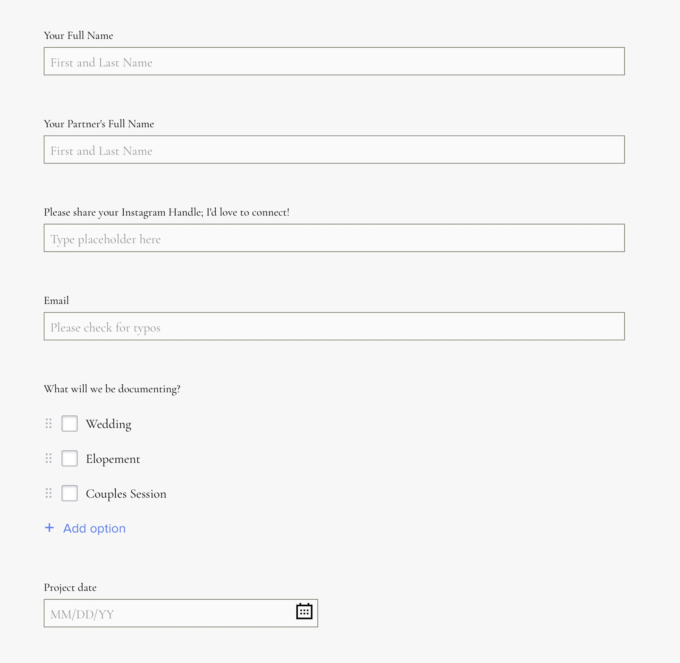Grab the drag handle beside Elopement
The image size is (680, 663).
[48, 458]
